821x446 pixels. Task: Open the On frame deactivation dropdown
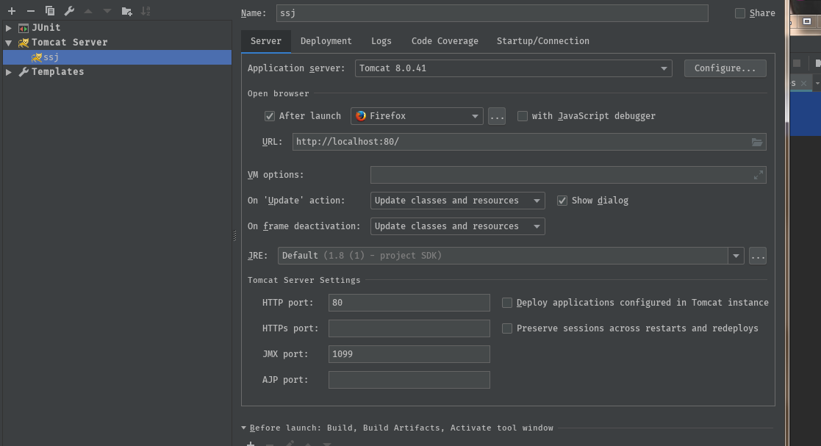458,226
